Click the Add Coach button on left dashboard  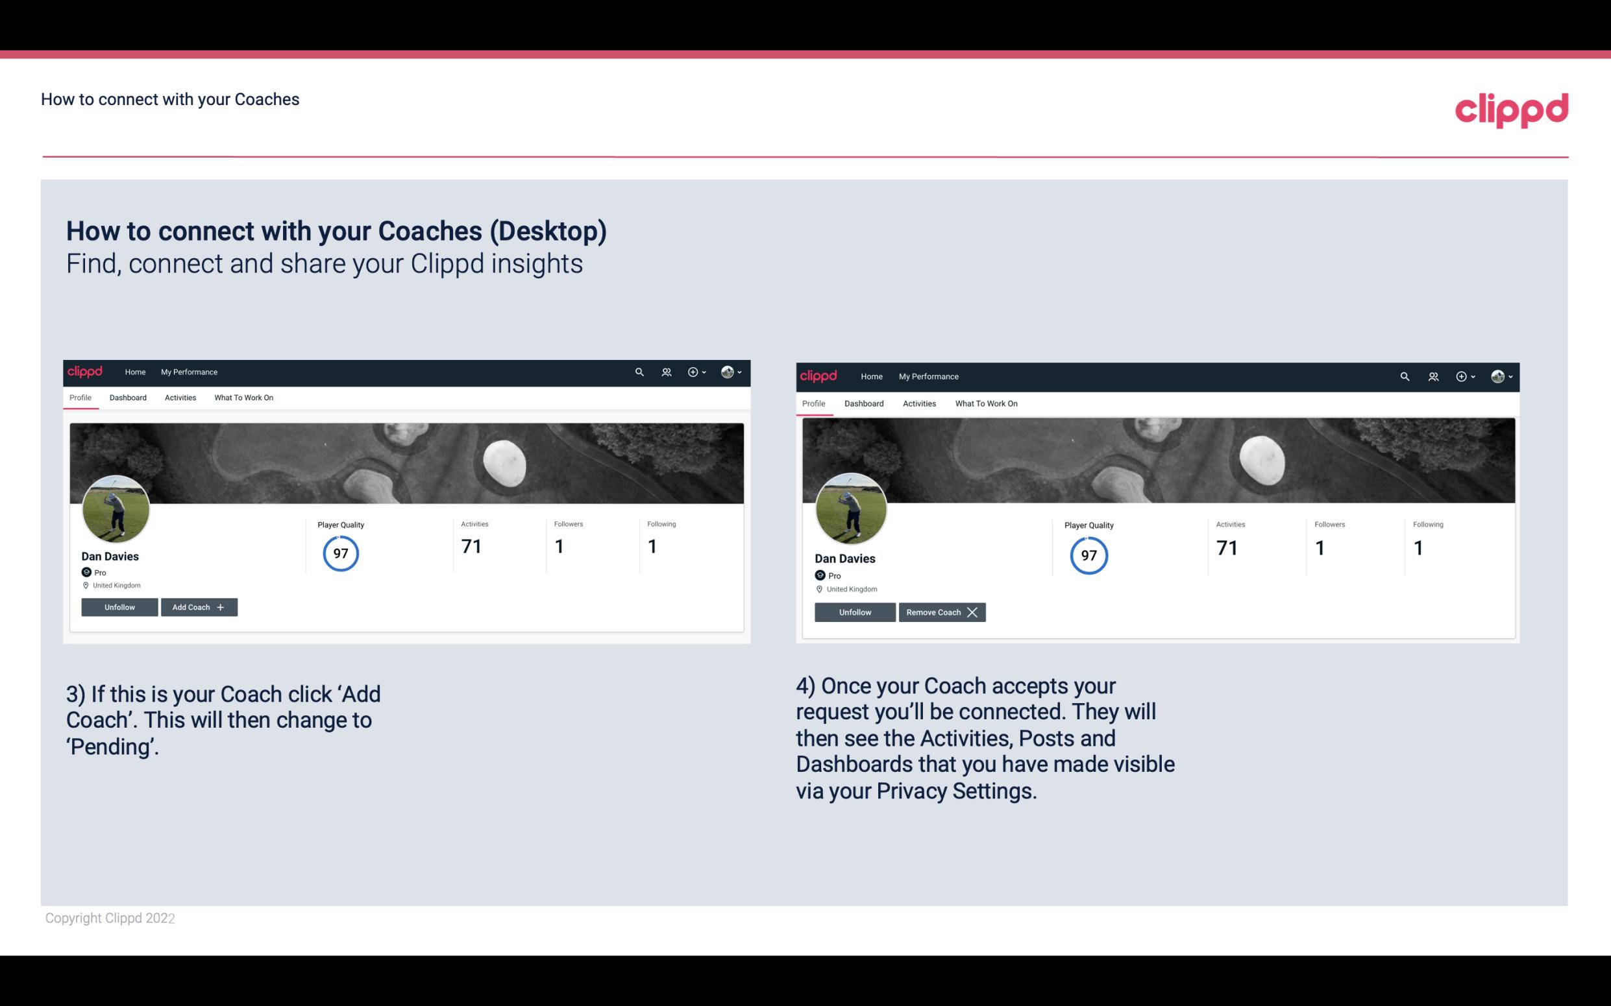coord(196,606)
